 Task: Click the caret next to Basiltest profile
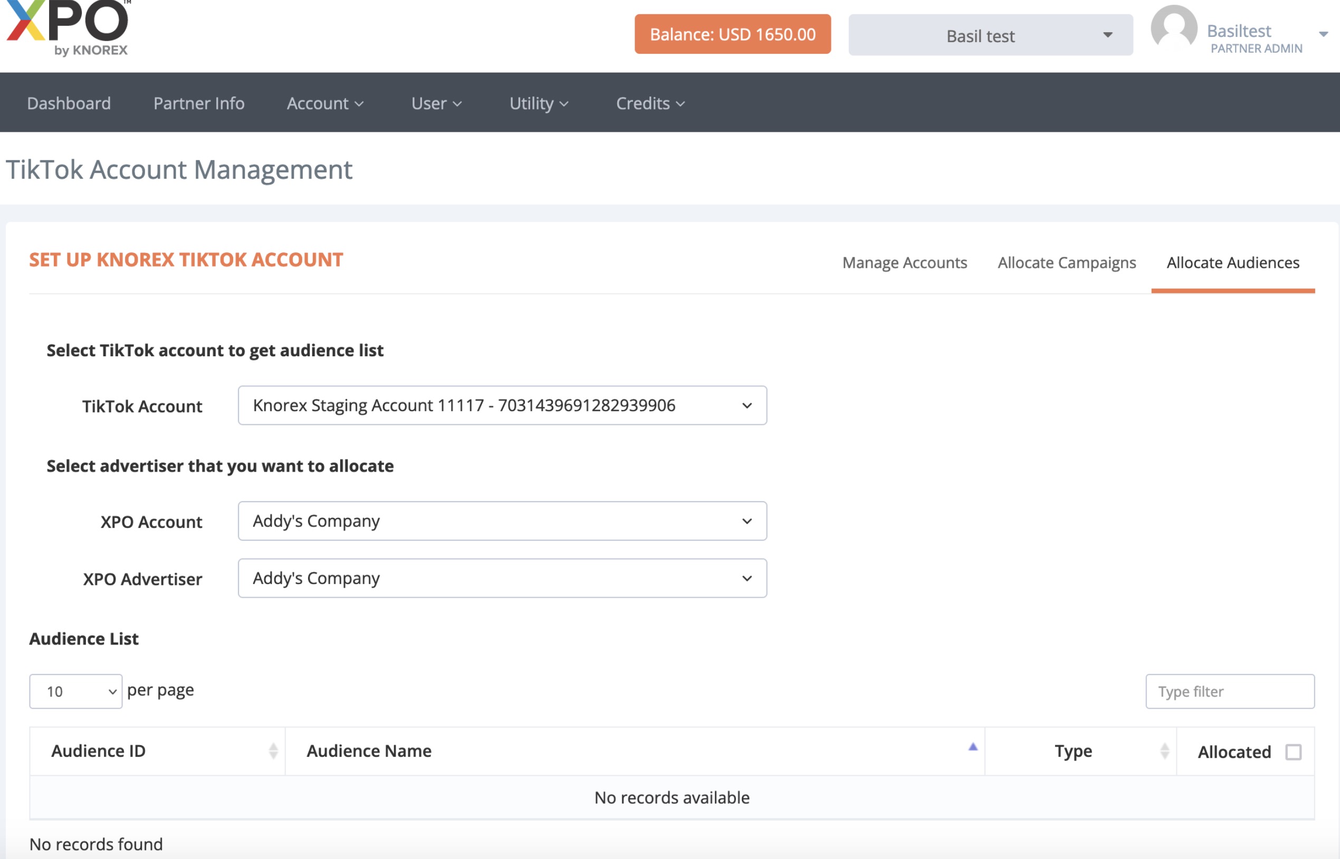coord(1323,35)
